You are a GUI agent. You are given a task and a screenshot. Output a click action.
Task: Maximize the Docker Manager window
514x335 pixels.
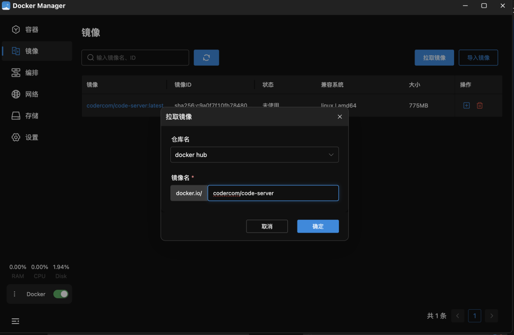pyautogui.click(x=484, y=6)
